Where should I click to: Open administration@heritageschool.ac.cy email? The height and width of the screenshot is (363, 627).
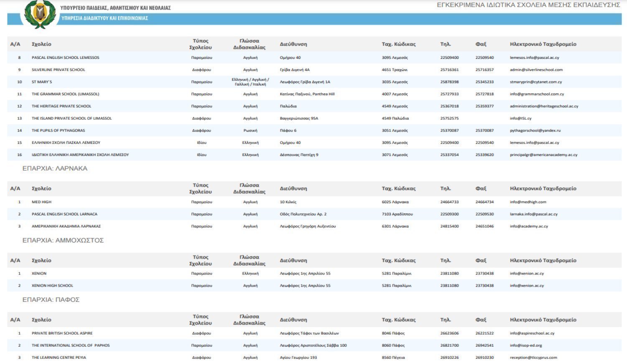click(x=544, y=106)
